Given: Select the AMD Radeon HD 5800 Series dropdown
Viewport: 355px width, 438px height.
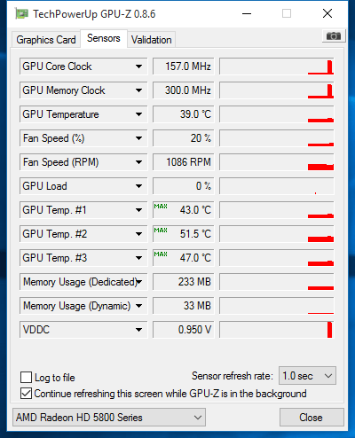Looking at the screenshot, I should point(109,418).
